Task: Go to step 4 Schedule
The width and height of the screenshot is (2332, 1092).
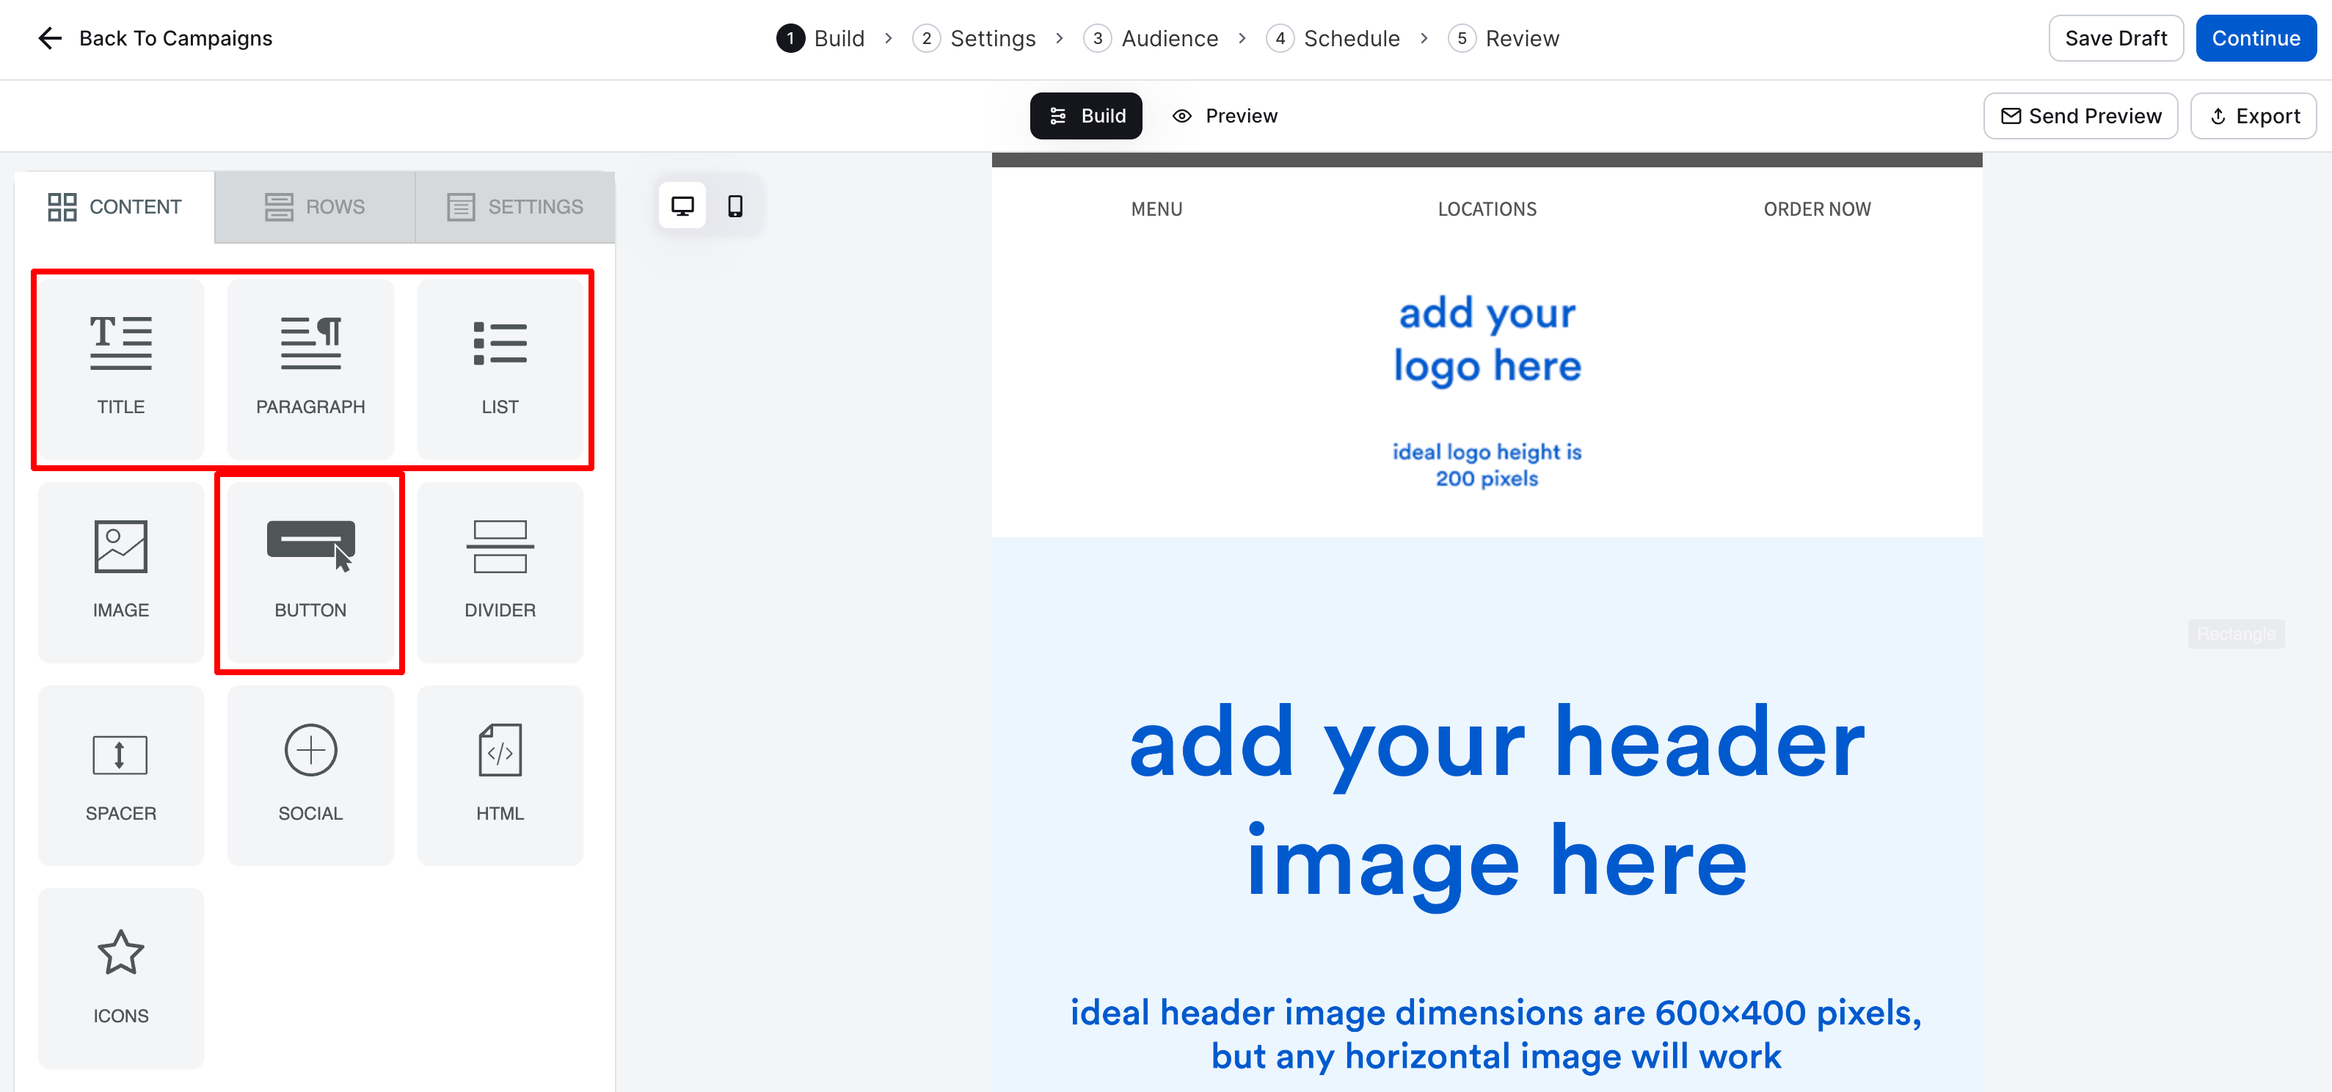Action: (1333, 38)
